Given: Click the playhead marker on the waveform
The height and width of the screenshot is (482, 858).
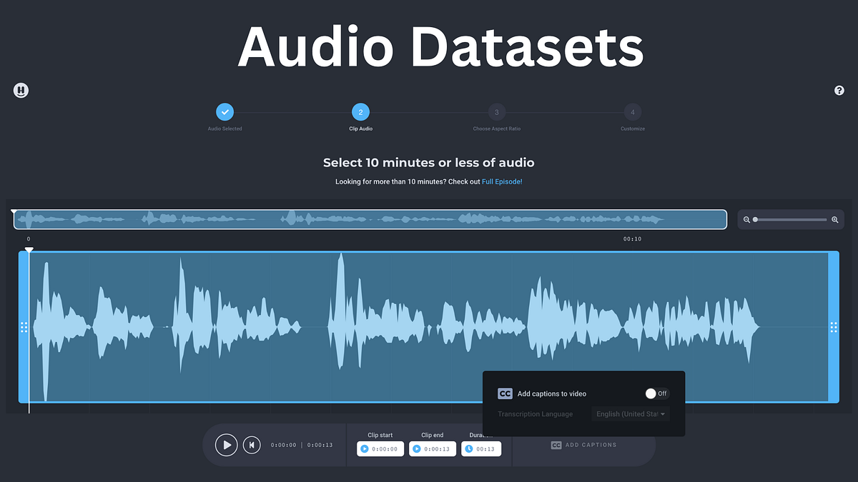Looking at the screenshot, I should pyautogui.click(x=29, y=250).
